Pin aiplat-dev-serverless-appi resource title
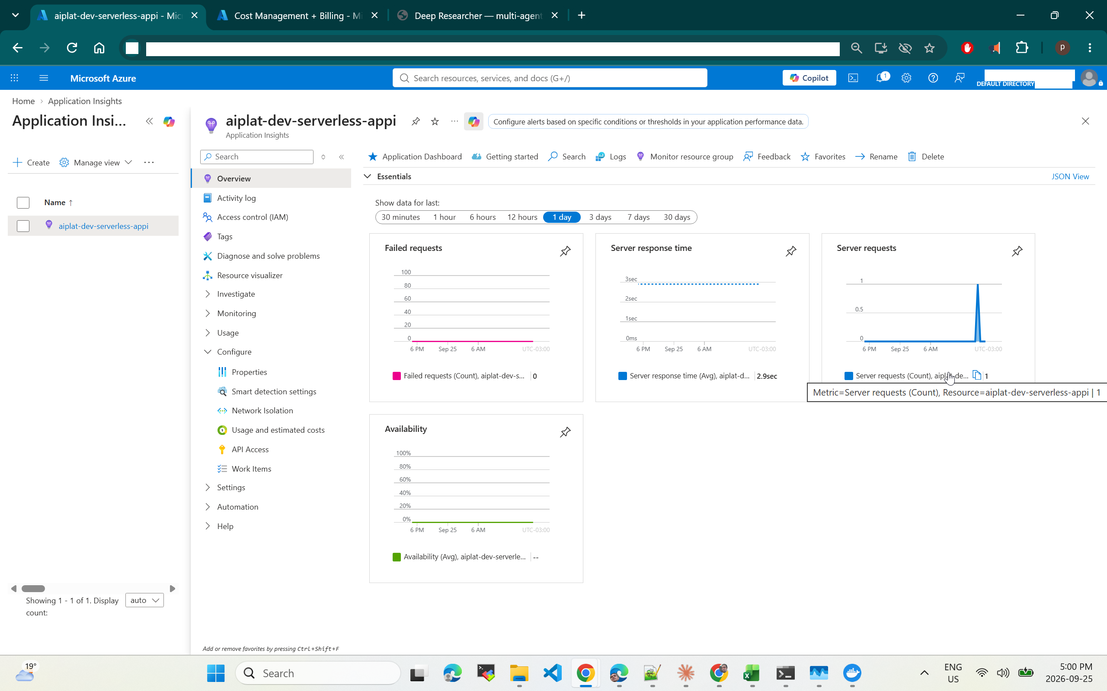This screenshot has width=1107, height=691. click(x=416, y=121)
